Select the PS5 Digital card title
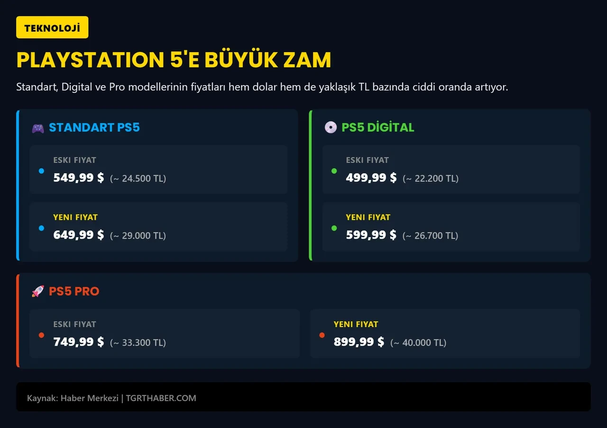 click(378, 127)
